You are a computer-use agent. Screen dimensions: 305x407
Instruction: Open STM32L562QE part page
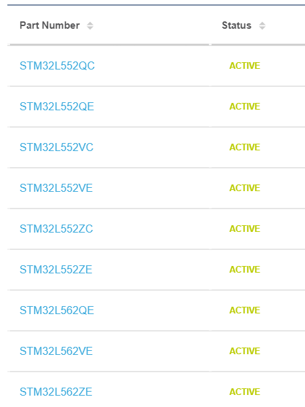click(x=57, y=310)
